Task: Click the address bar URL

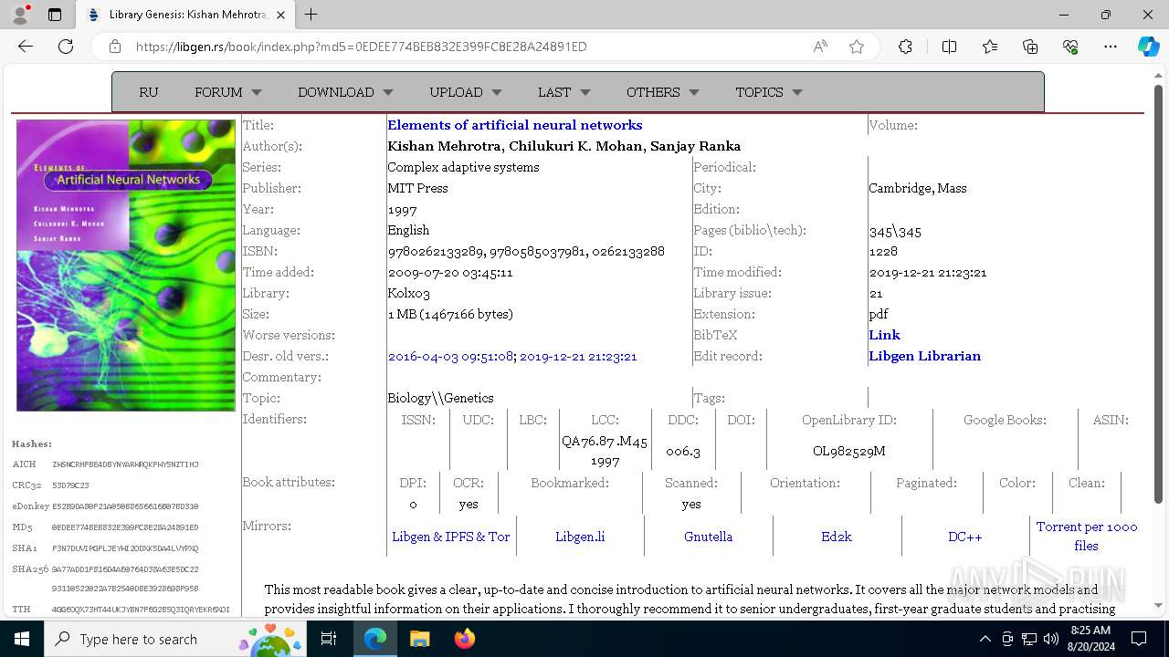Action: 361,47
